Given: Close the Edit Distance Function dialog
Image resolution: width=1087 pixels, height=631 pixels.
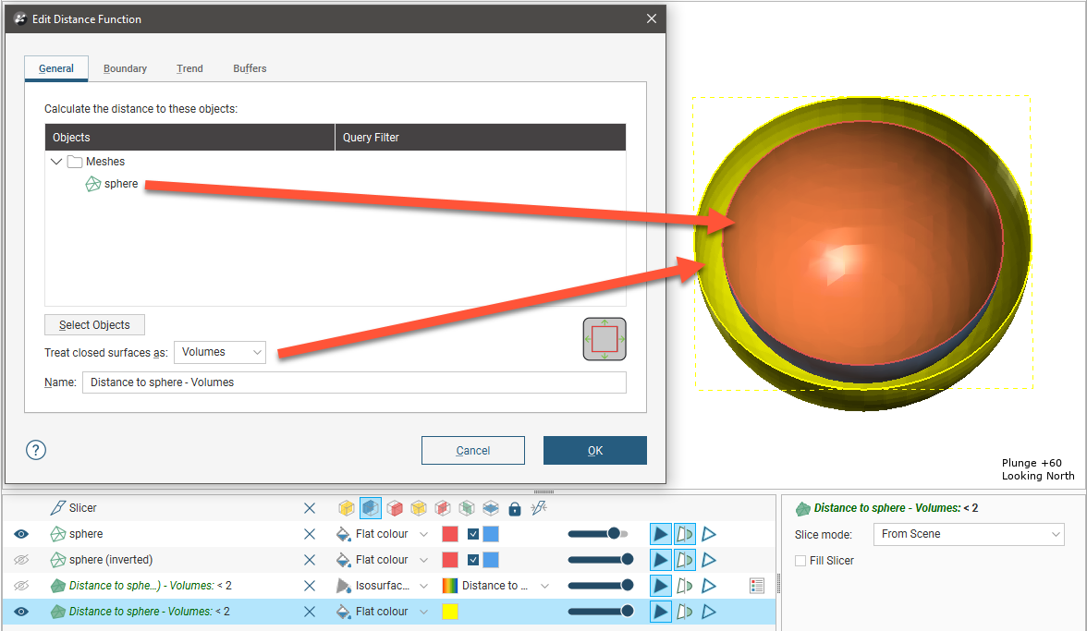Looking at the screenshot, I should click(x=651, y=18).
